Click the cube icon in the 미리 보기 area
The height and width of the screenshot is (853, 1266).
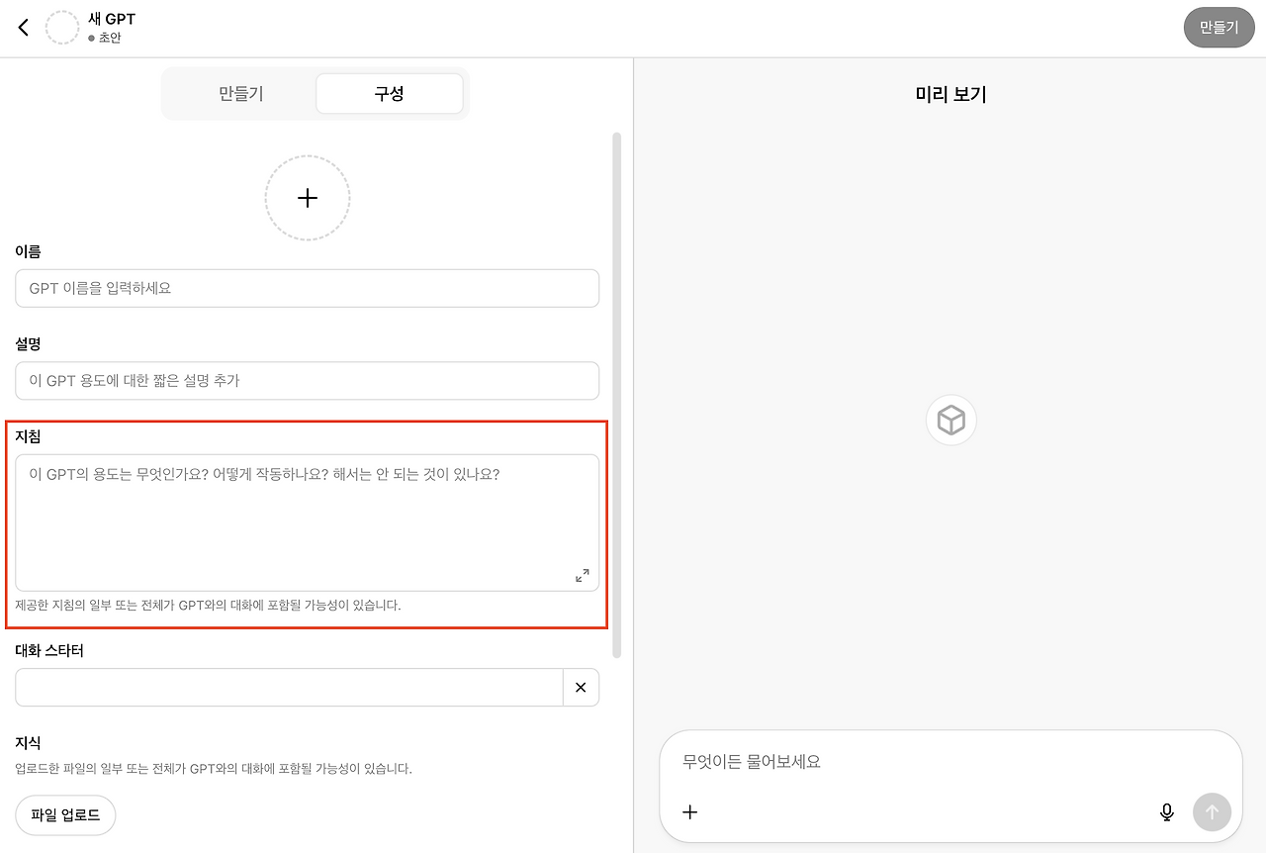[x=950, y=420]
